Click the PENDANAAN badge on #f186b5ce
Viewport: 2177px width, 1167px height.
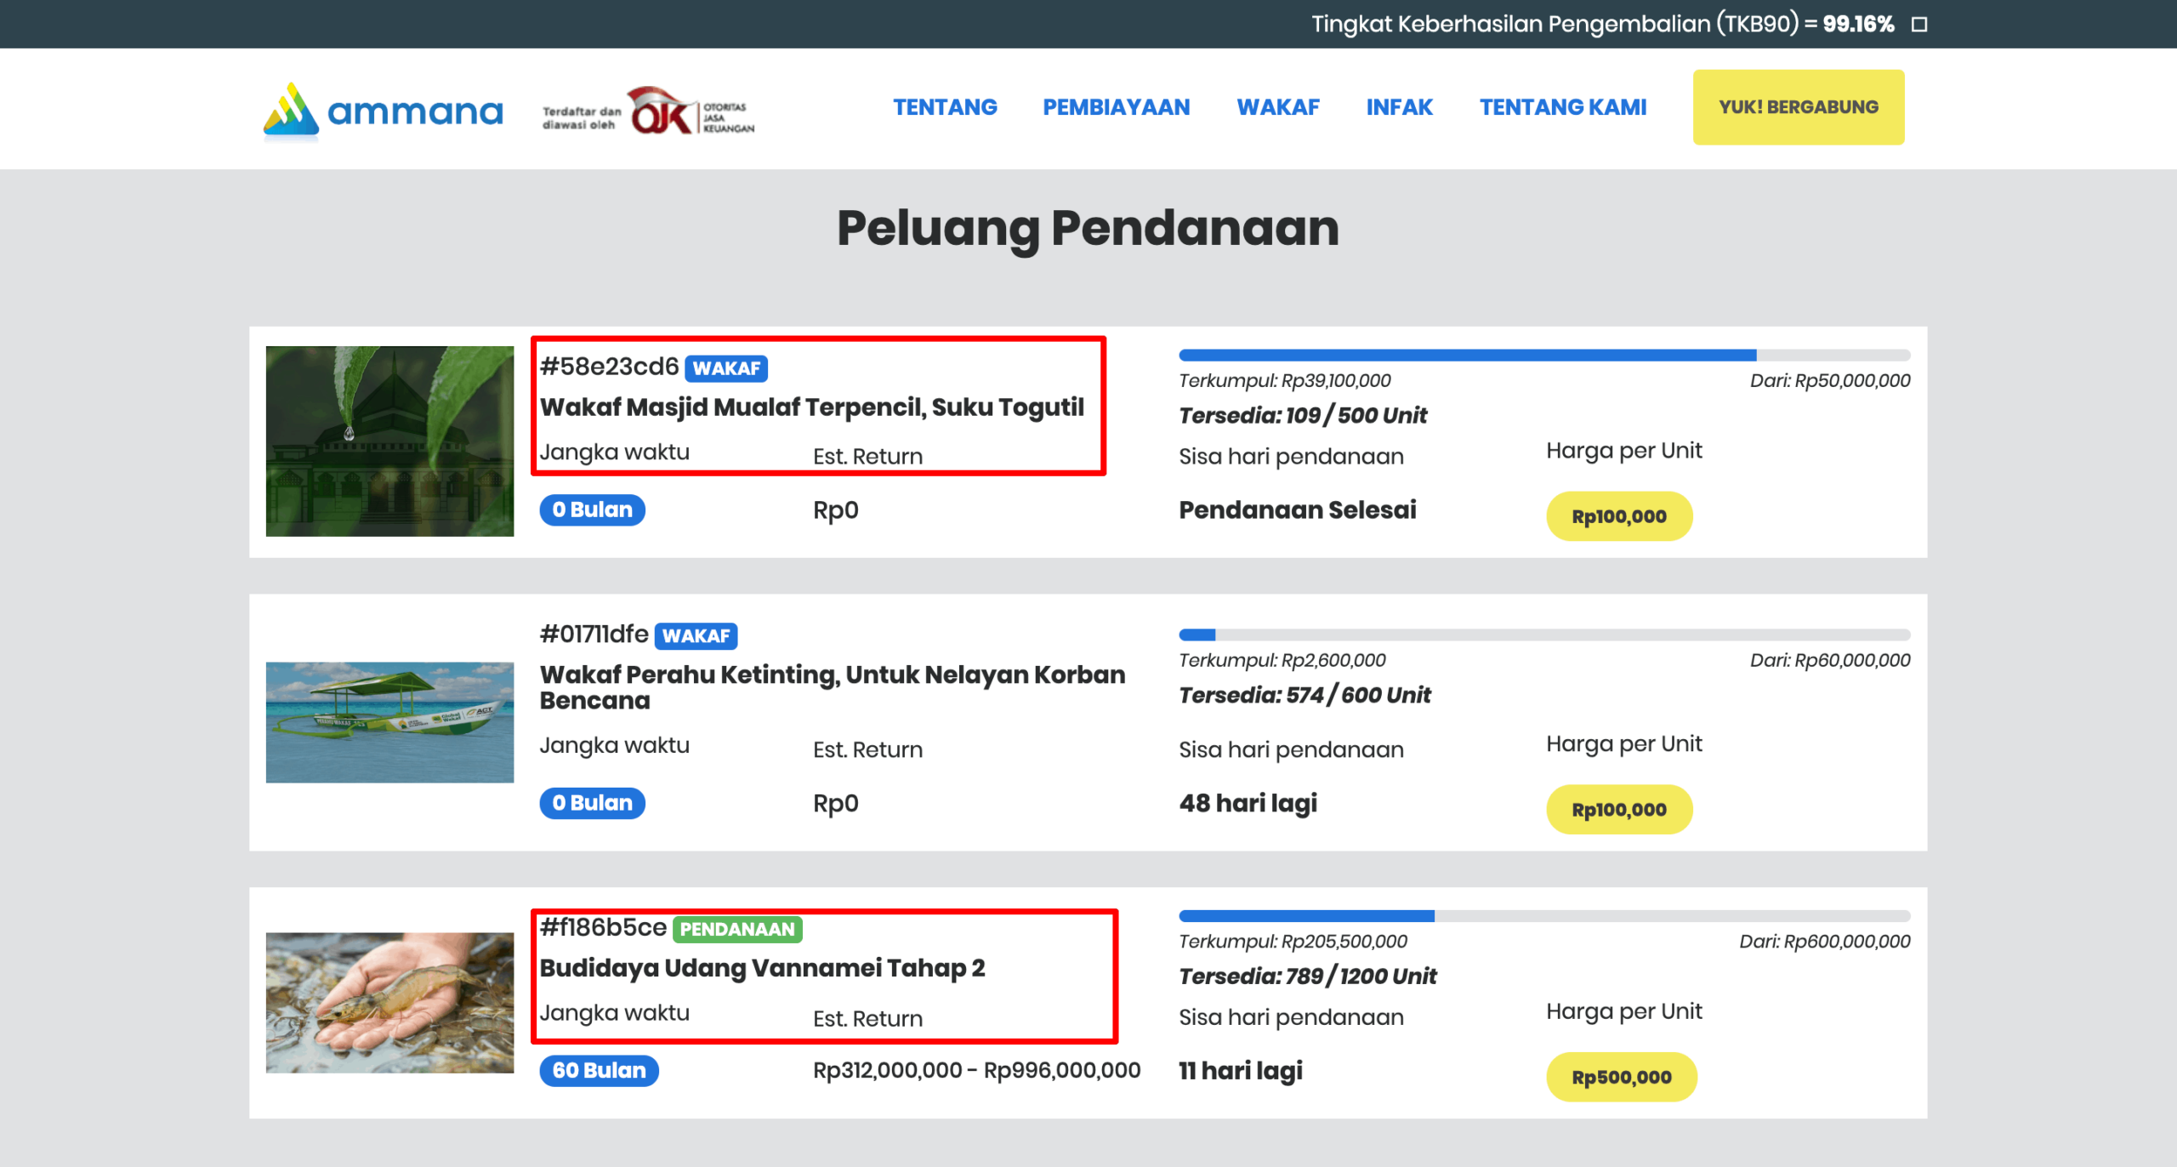click(739, 929)
